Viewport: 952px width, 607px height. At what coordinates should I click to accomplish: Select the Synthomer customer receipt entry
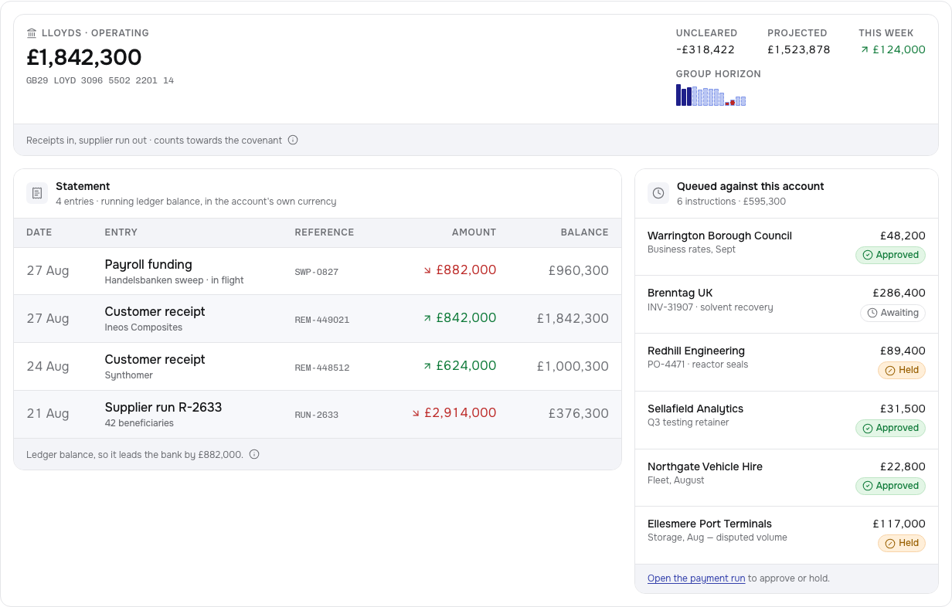point(318,367)
